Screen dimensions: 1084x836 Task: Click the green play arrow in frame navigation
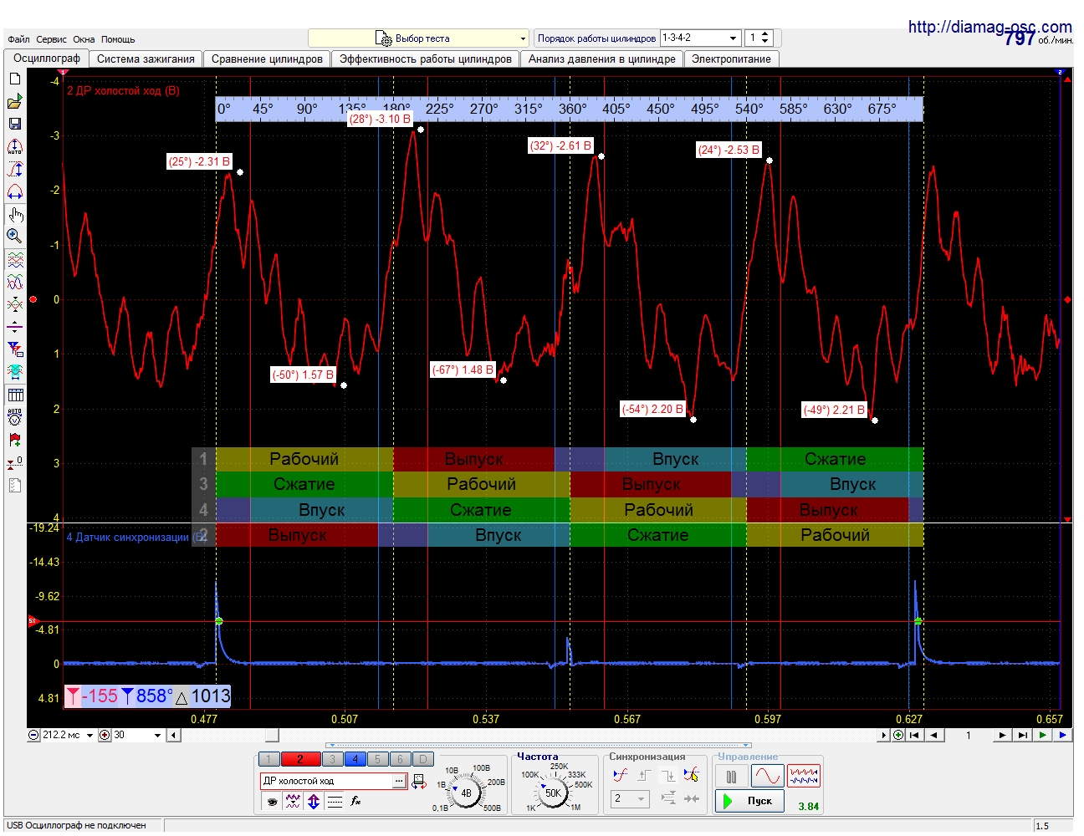1042,736
